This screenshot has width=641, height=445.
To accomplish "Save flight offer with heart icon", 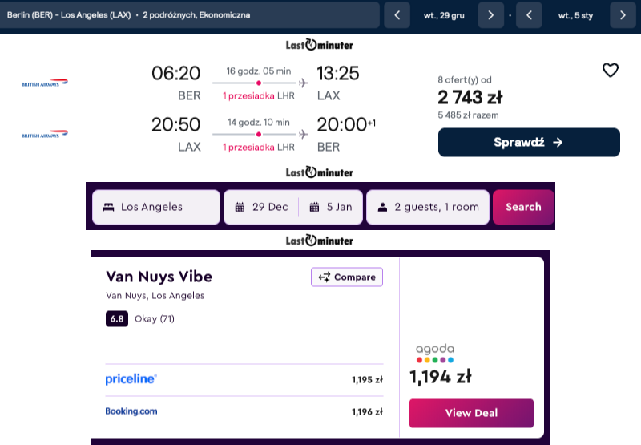I will [x=611, y=70].
